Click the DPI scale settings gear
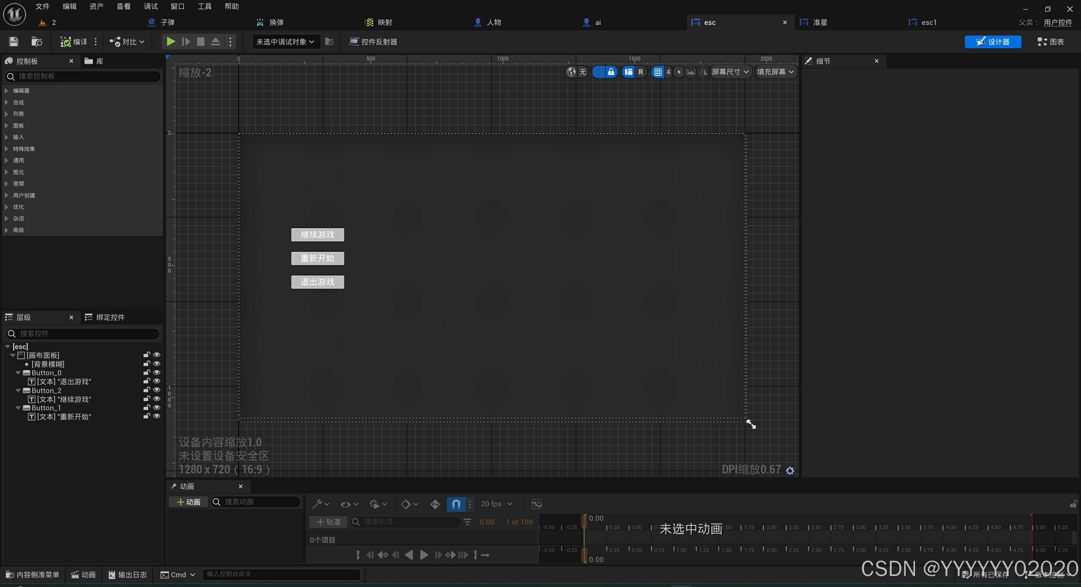This screenshot has width=1081, height=587. (x=790, y=470)
